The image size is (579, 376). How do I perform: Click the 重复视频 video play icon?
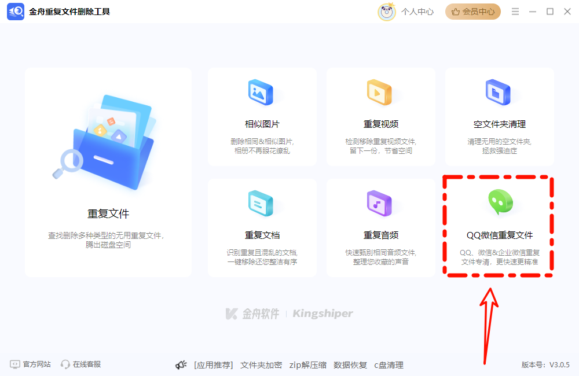[379, 92]
